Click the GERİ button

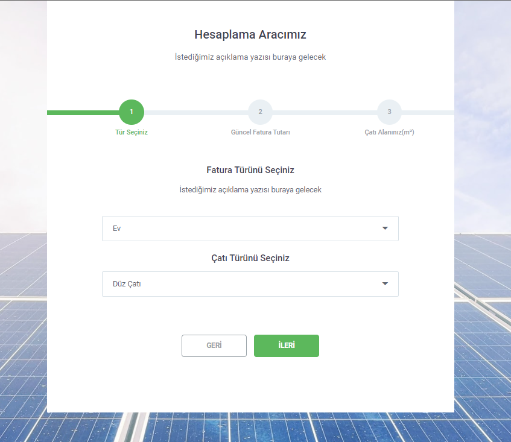[214, 346]
